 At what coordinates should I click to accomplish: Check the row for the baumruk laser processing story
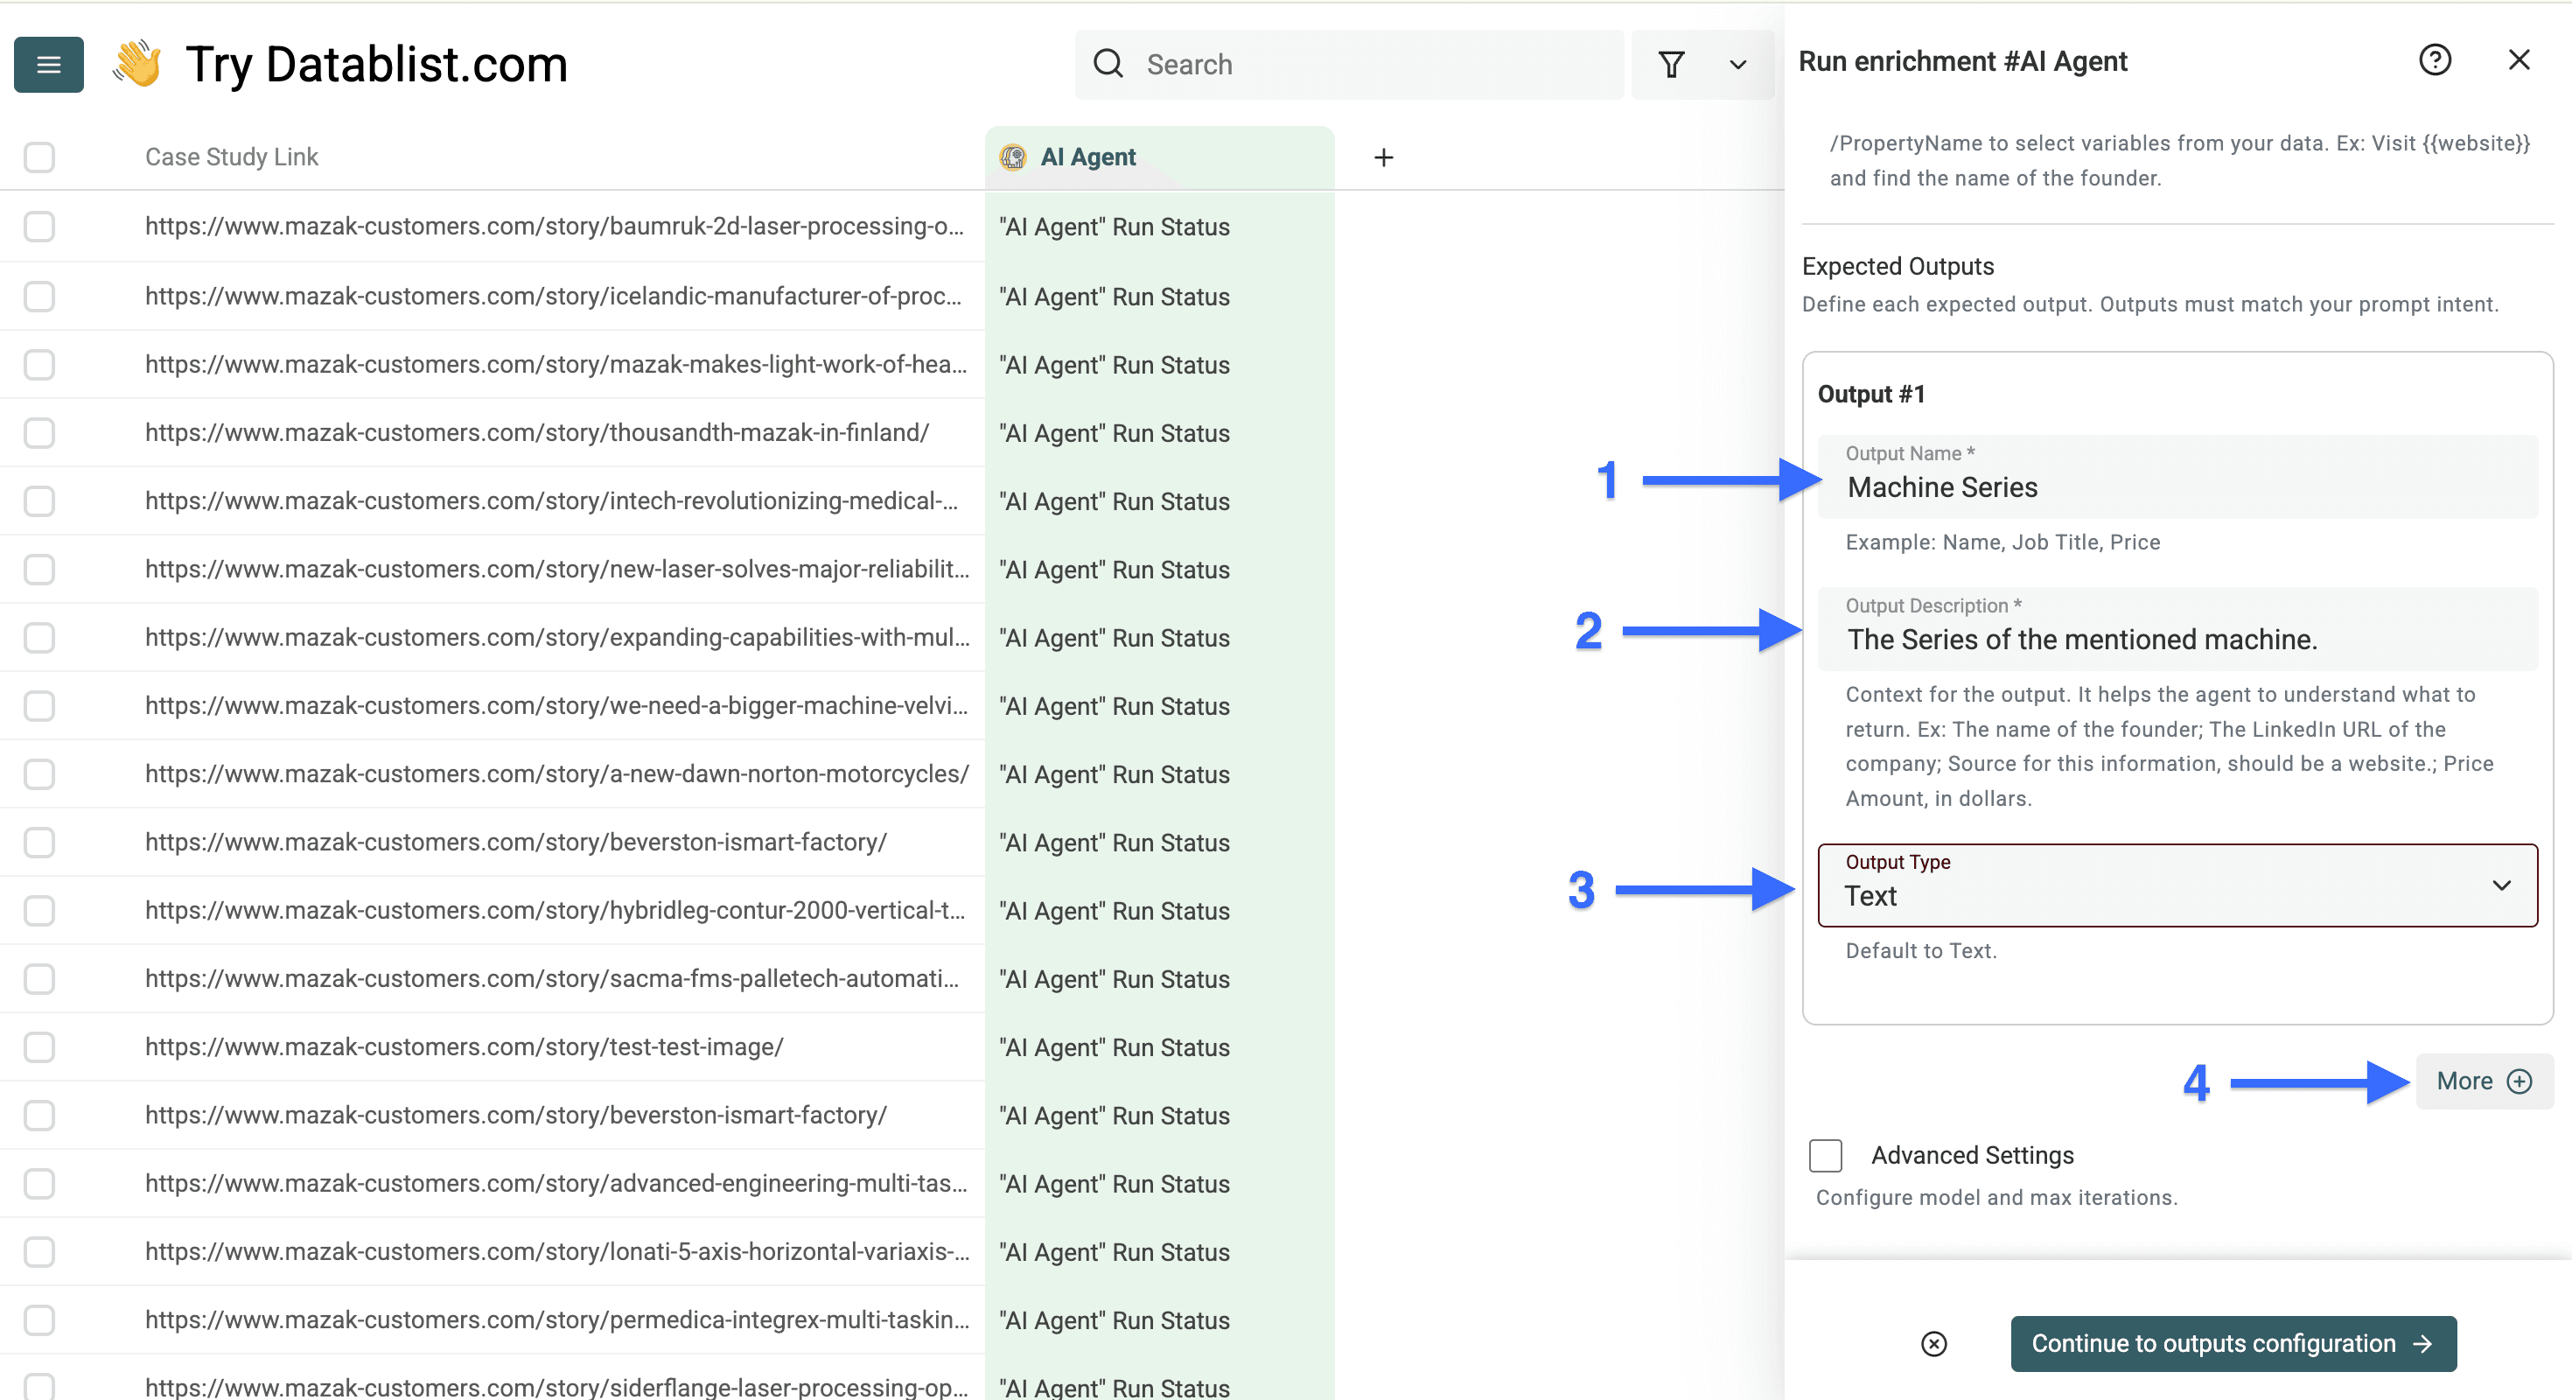pyautogui.click(x=38, y=227)
